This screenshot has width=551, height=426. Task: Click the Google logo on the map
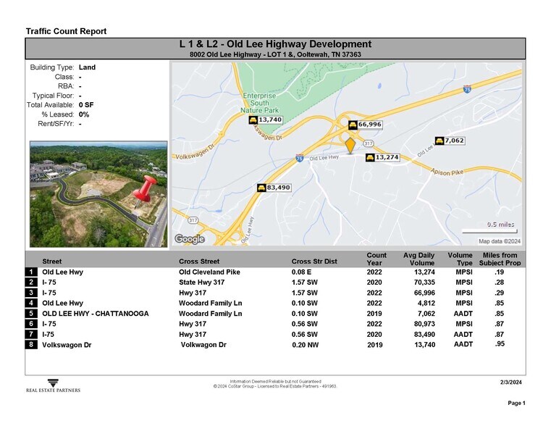tap(190, 239)
